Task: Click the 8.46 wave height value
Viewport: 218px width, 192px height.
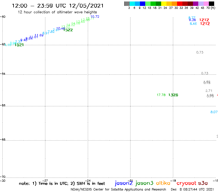Action: pos(193,24)
